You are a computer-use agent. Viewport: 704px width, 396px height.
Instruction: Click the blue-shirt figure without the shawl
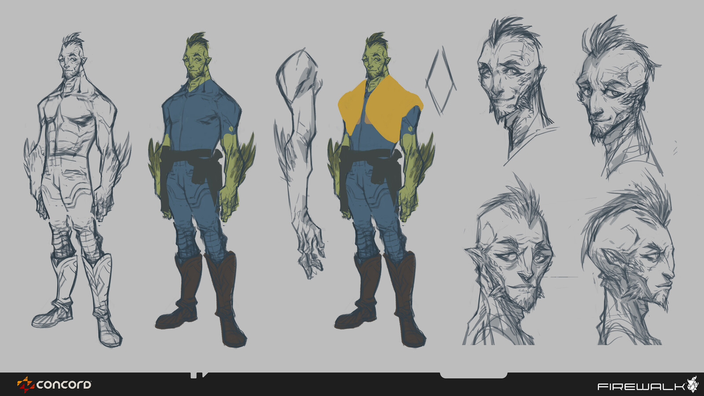(x=202, y=189)
